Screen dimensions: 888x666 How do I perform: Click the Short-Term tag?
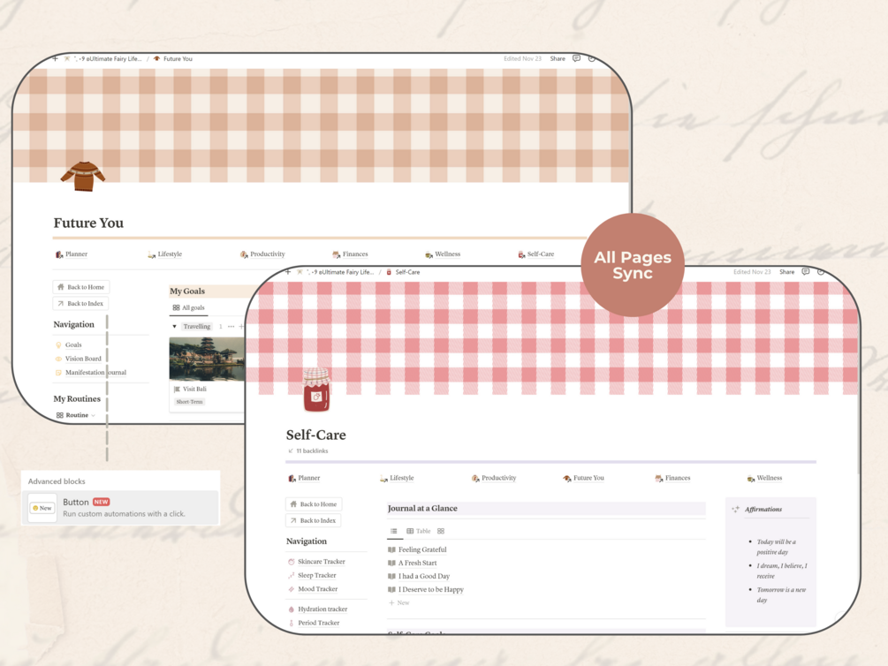click(189, 402)
